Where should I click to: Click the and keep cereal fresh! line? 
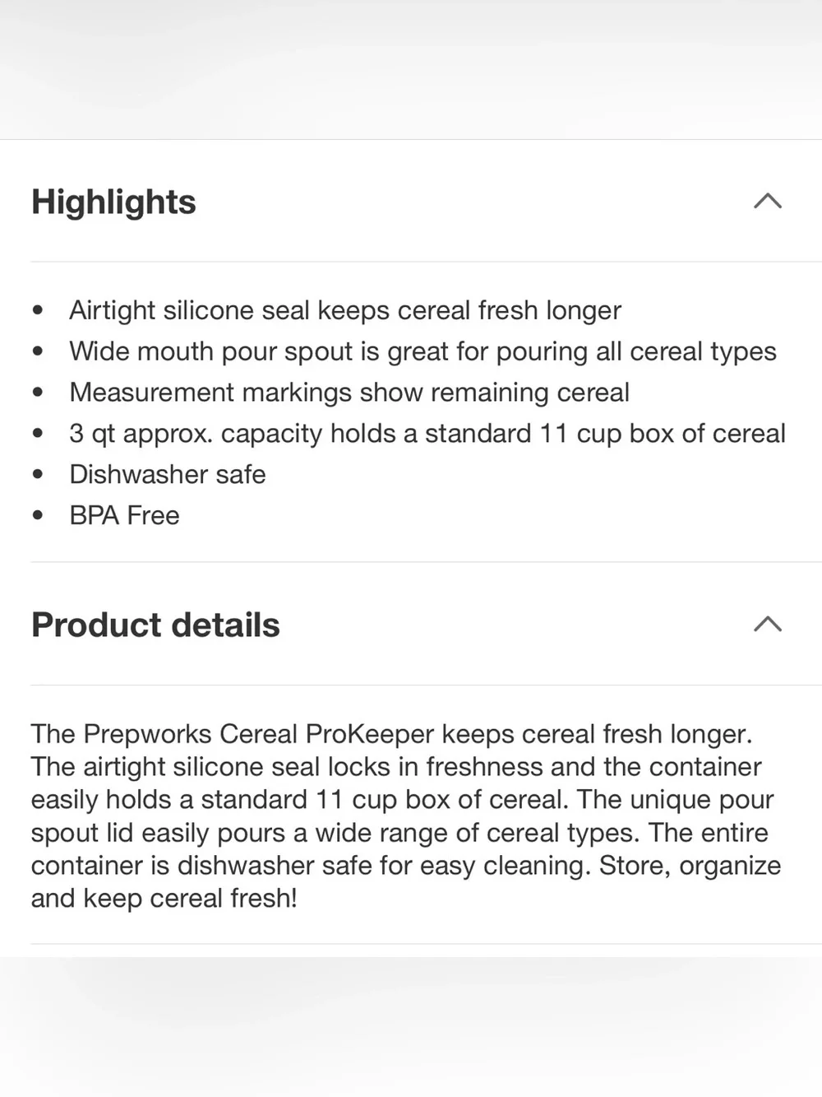tap(164, 899)
